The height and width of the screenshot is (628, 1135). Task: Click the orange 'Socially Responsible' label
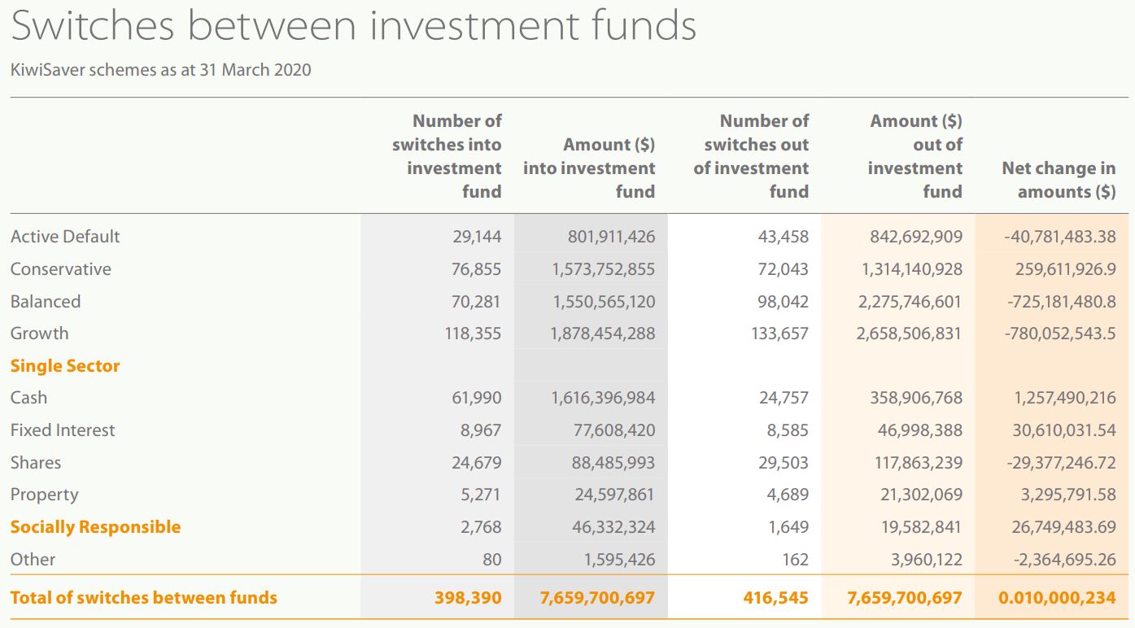[95, 527]
